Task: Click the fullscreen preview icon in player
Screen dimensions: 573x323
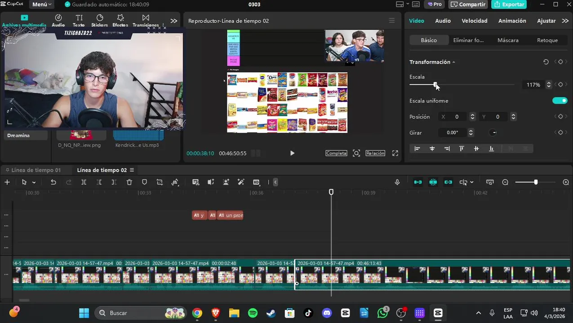Action: click(395, 153)
